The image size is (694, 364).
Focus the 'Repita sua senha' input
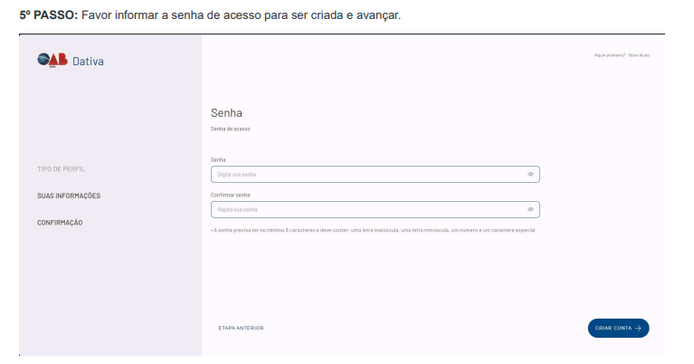click(x=362, y=209)
